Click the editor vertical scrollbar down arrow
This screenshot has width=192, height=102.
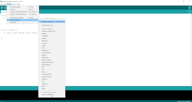coord(191,84)
